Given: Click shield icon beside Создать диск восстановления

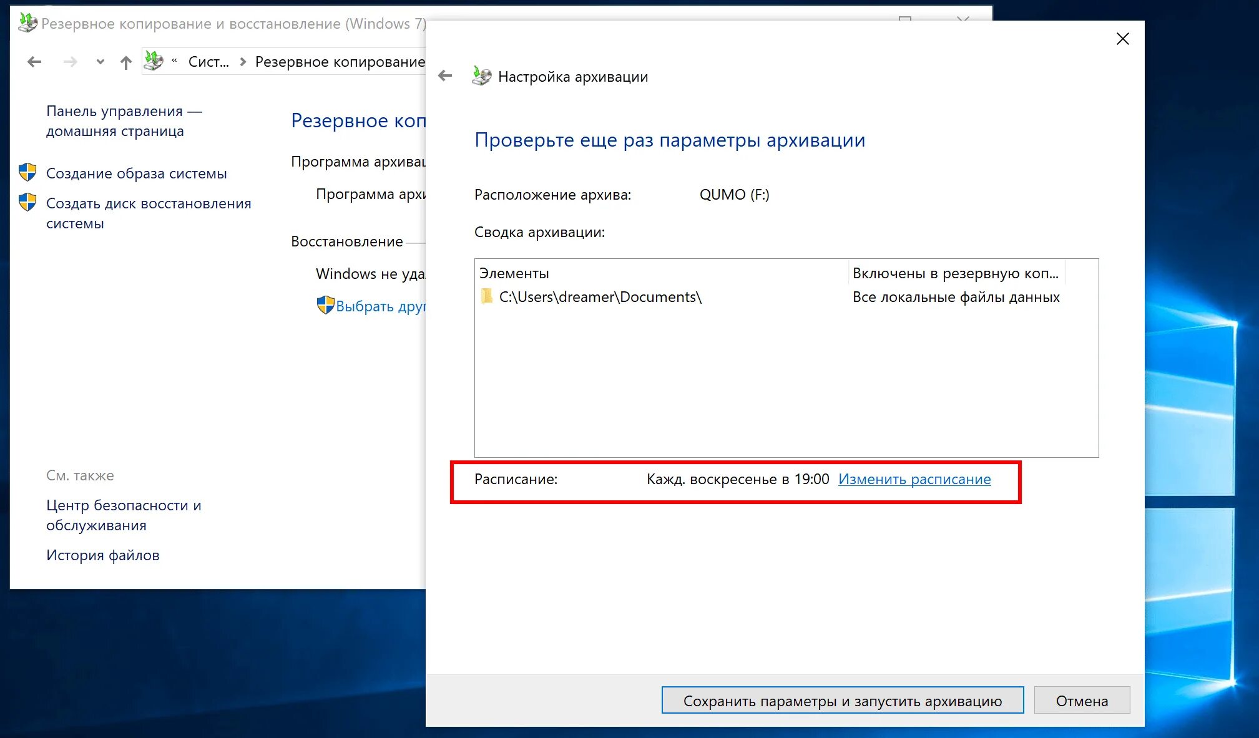Looking at the screenshot, I should tap(27, 202).
